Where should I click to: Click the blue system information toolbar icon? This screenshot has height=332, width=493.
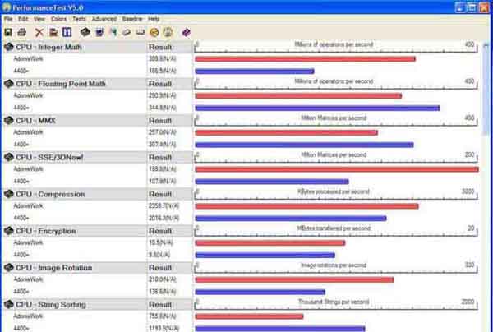pyautogui.click(x=67, y=32)
